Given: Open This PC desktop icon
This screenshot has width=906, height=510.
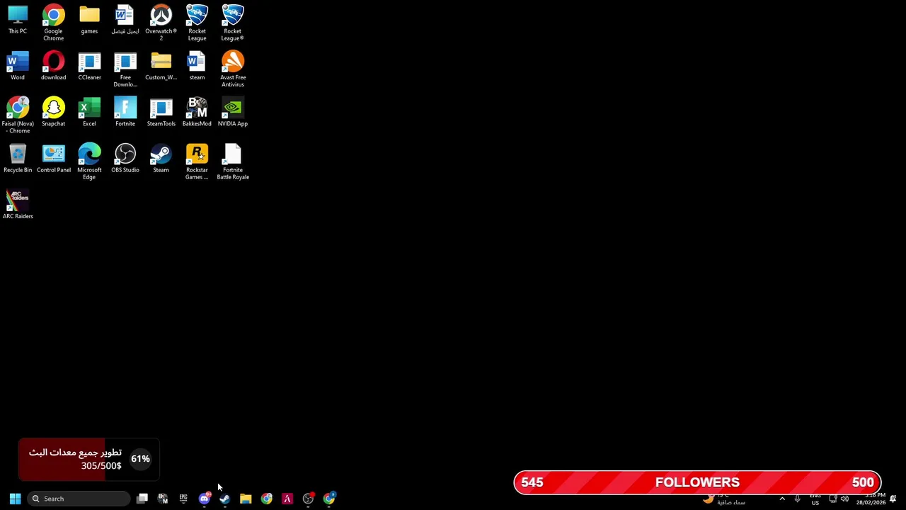Looking at the screenshot, I should (18, 20).
